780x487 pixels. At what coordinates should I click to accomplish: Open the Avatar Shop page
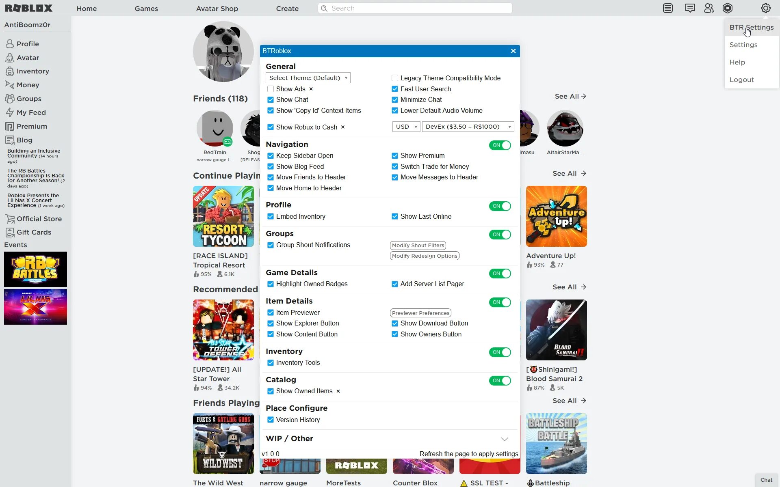217,9
